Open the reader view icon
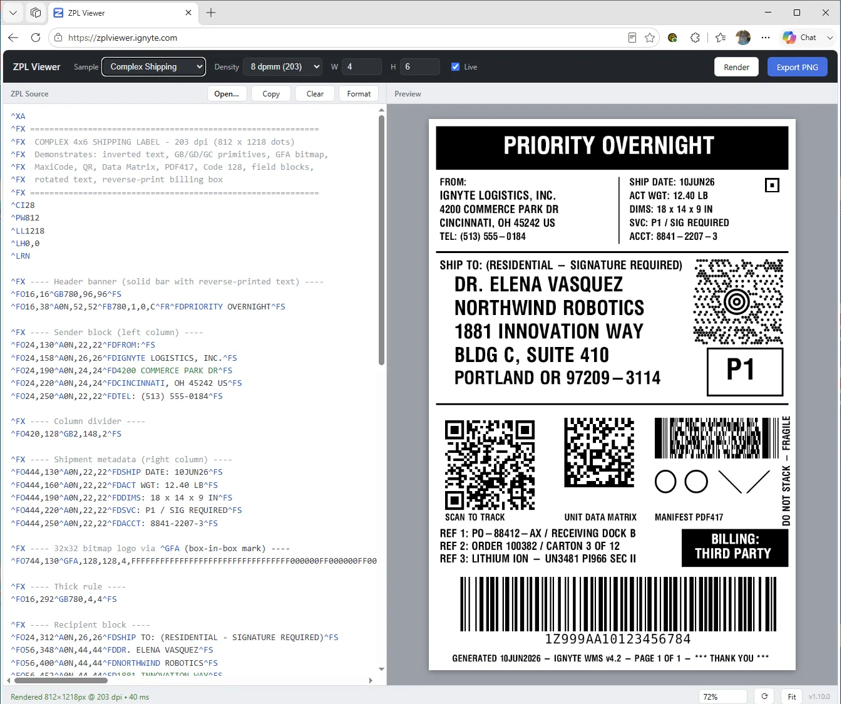 [632, 38]
